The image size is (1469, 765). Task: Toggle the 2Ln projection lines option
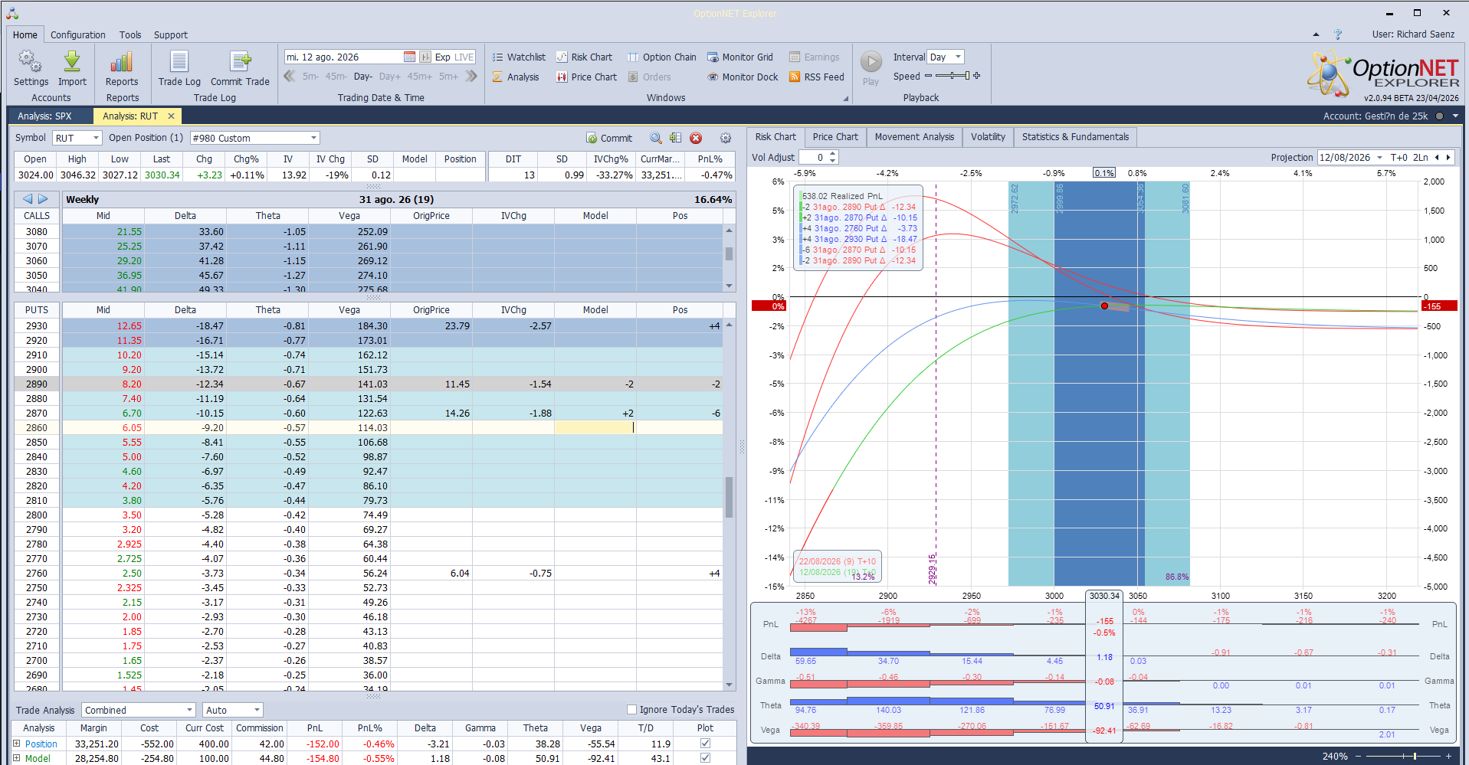tap(1421, 157)
